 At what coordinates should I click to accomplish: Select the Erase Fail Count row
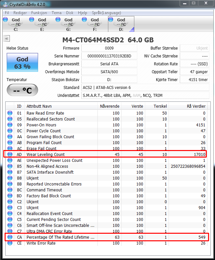pos(106,148)
